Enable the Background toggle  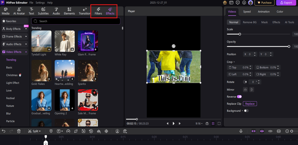click(246, 111)
